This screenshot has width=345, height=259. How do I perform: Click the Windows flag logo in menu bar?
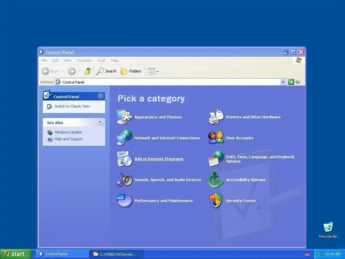(299, 60)
